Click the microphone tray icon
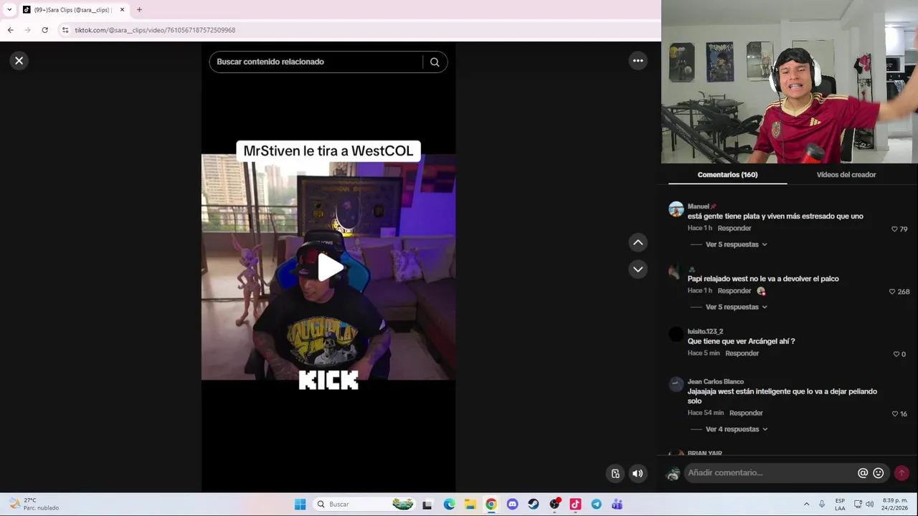The width and height of the screenshot is (918, 516). point(822,505)
